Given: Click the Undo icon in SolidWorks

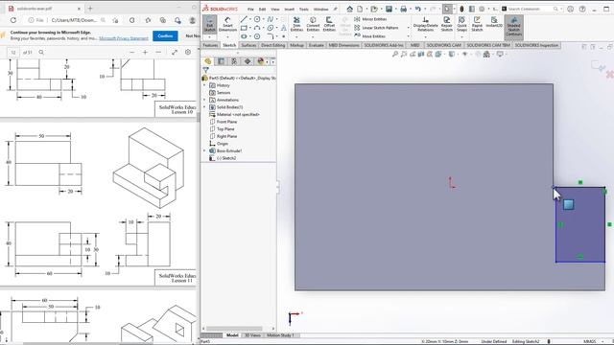Looking at the screenshot, I should [x=418, y=9].
